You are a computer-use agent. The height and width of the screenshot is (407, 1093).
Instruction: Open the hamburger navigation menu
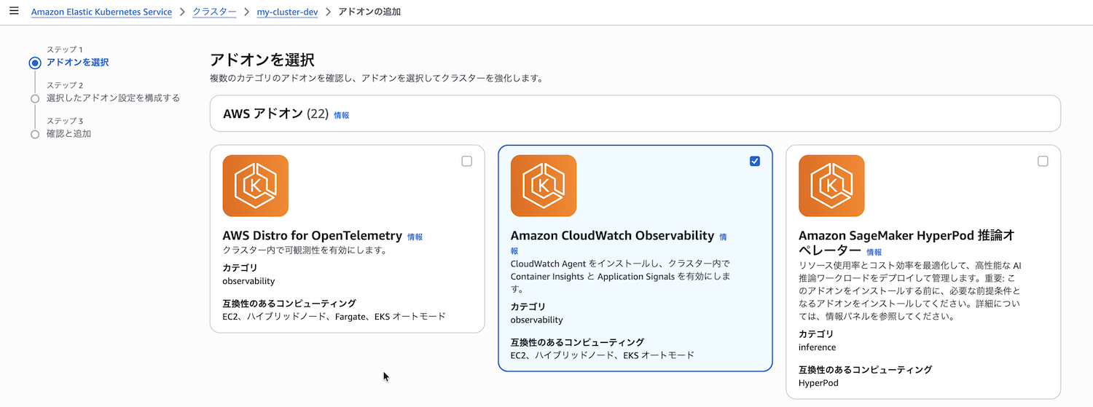(x=13, y=12)
